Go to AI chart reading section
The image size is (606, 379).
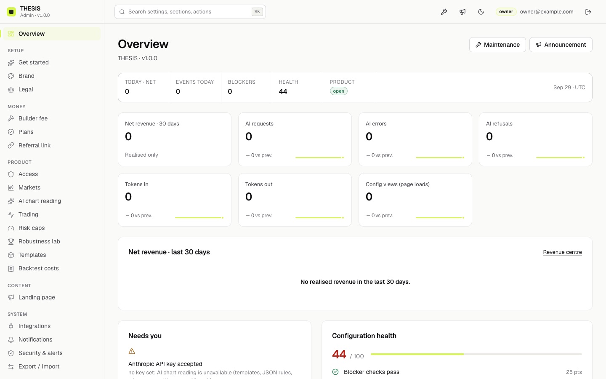coord(52,201)
